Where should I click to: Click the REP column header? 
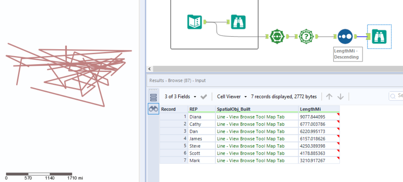(202, 109)
